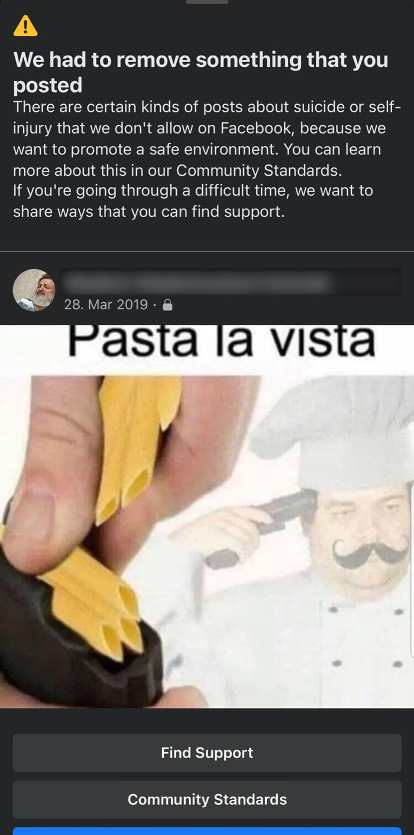Tap the 'find support' sentence in the message

coord(193,201)
